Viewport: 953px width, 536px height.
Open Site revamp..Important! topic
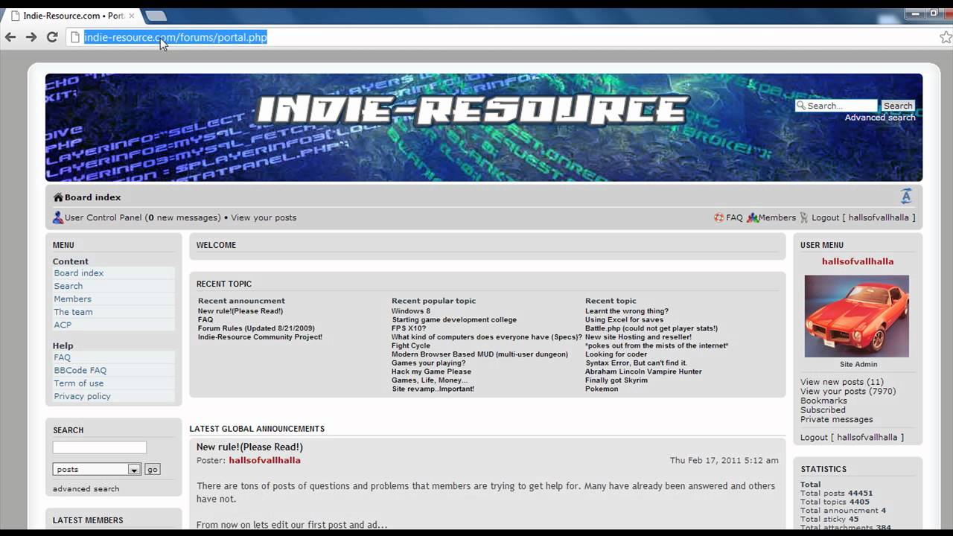pyautogui.click(x=433, y=389)
